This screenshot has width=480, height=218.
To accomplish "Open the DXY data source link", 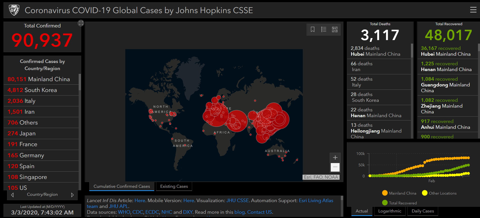I will [188, 212].
